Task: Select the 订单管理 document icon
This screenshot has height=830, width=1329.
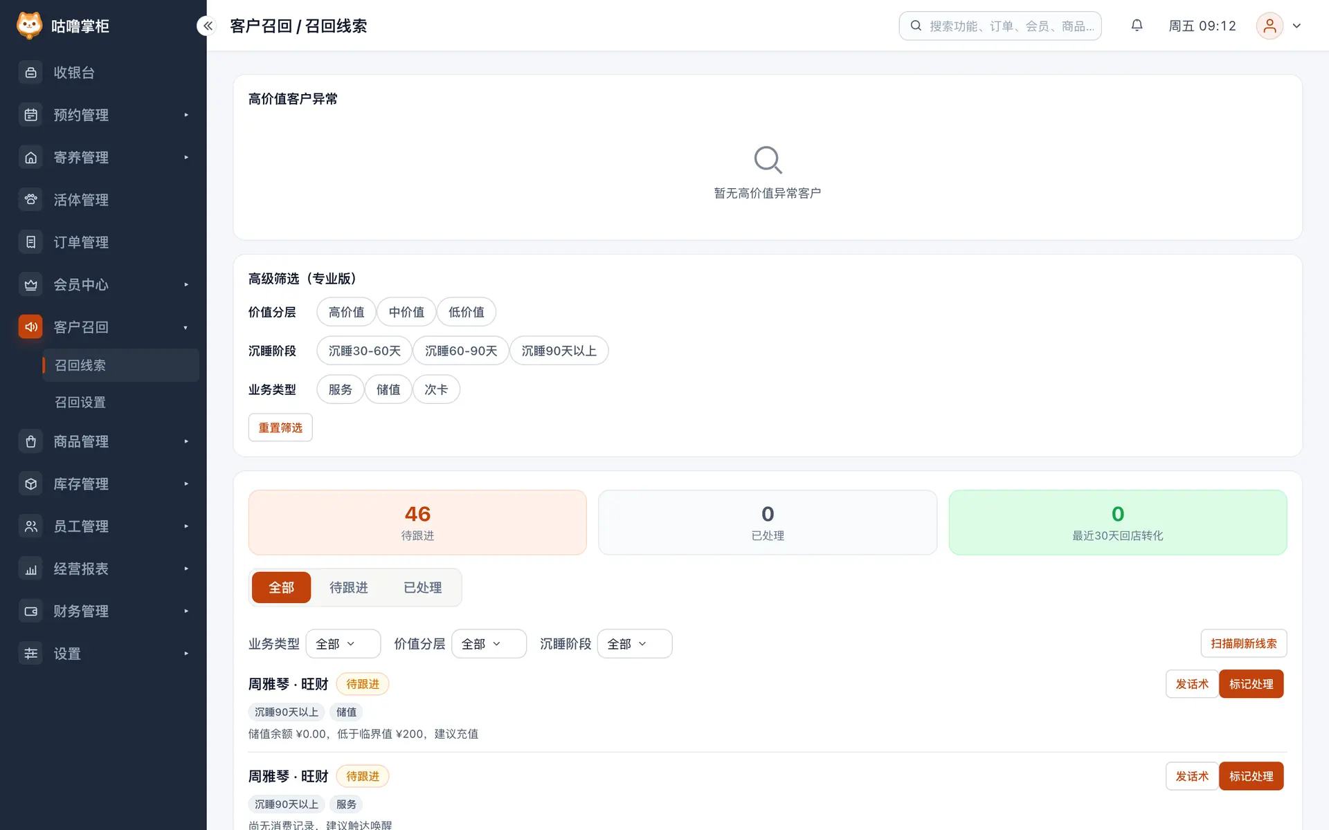Action: [x=30, y=242]
